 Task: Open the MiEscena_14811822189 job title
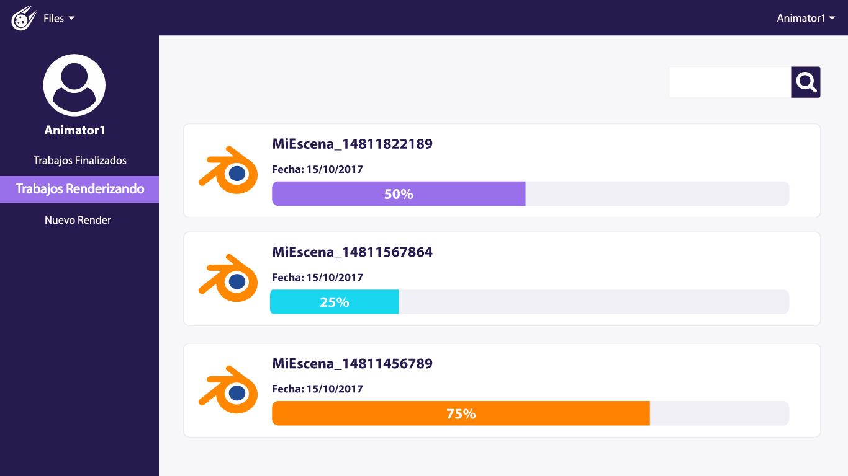352,144
